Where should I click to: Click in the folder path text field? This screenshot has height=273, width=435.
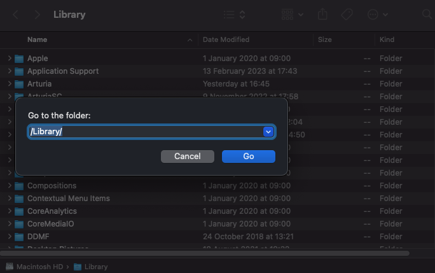145,132
